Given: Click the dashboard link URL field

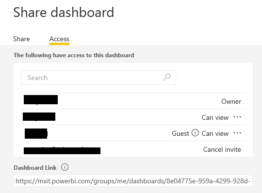Looking at the screenshot, I should pos(133,181).
